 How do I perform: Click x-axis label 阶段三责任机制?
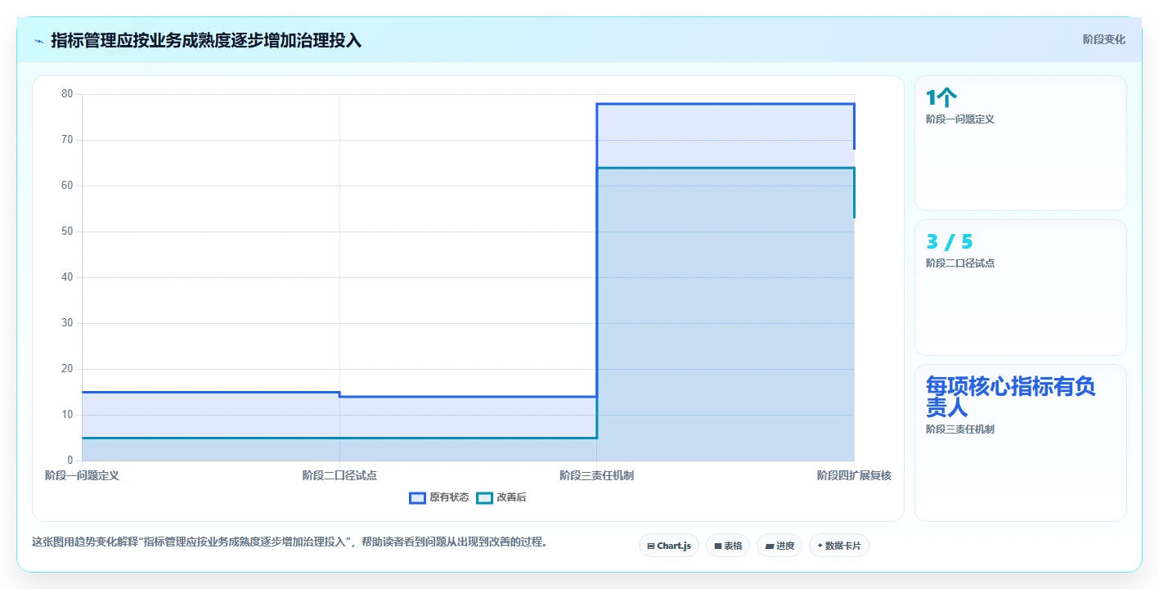point(597,475)
